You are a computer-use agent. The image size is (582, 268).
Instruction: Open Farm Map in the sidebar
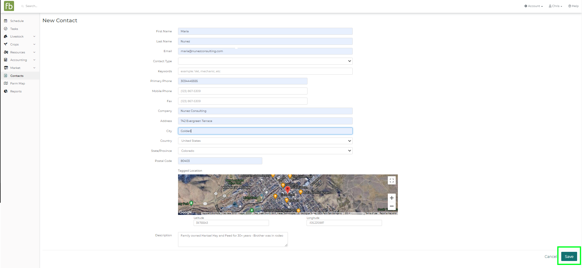point(18,84)
